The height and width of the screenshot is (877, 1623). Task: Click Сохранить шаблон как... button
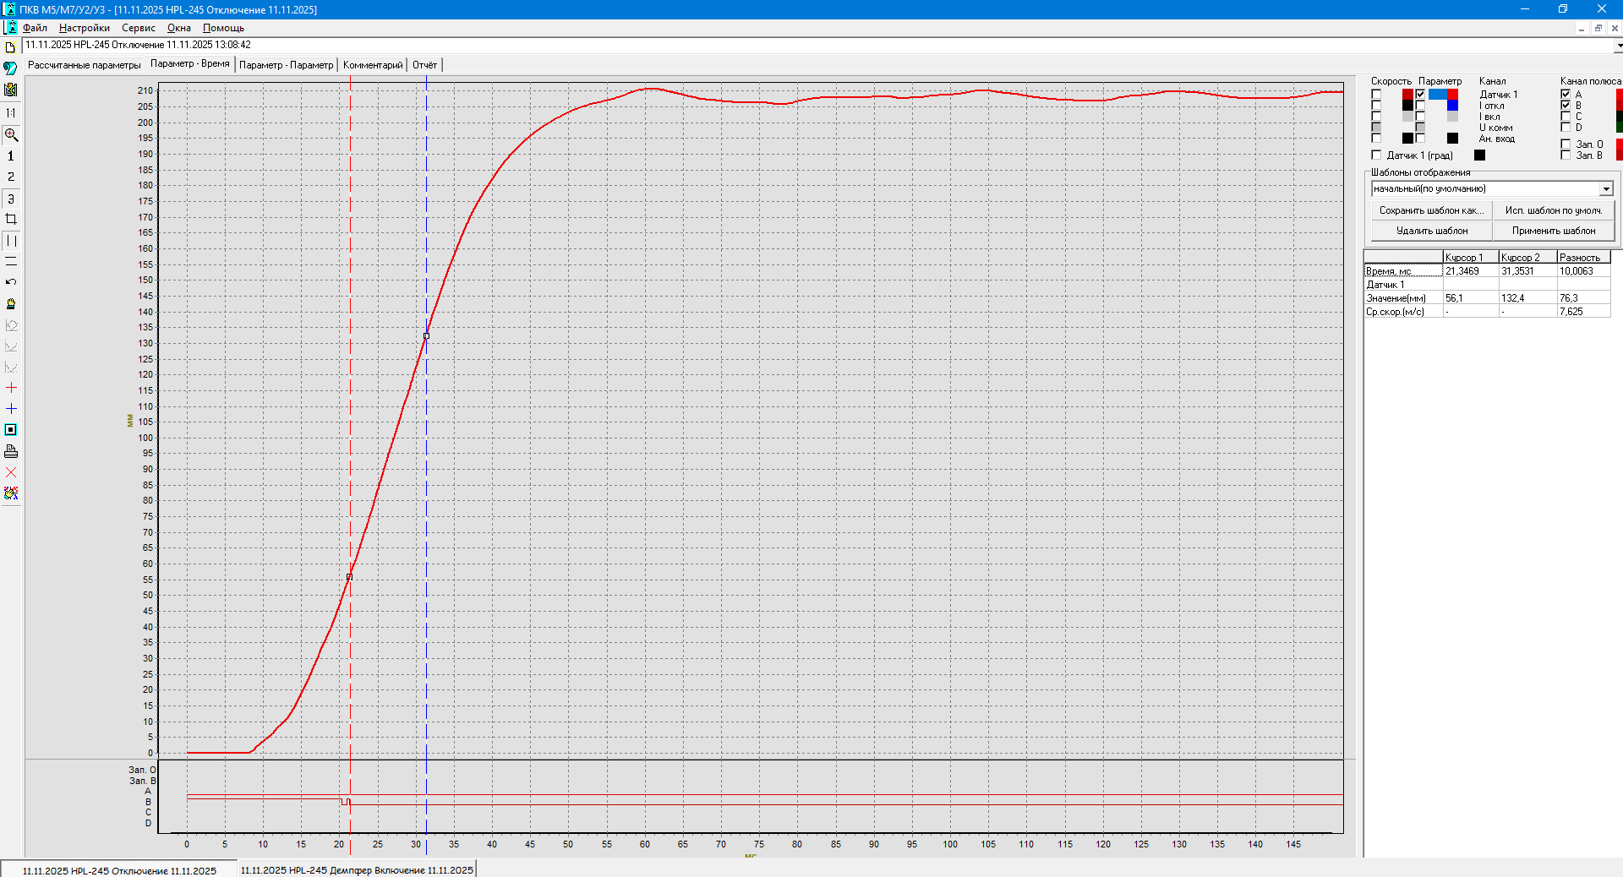click(x=1431, y=210)
